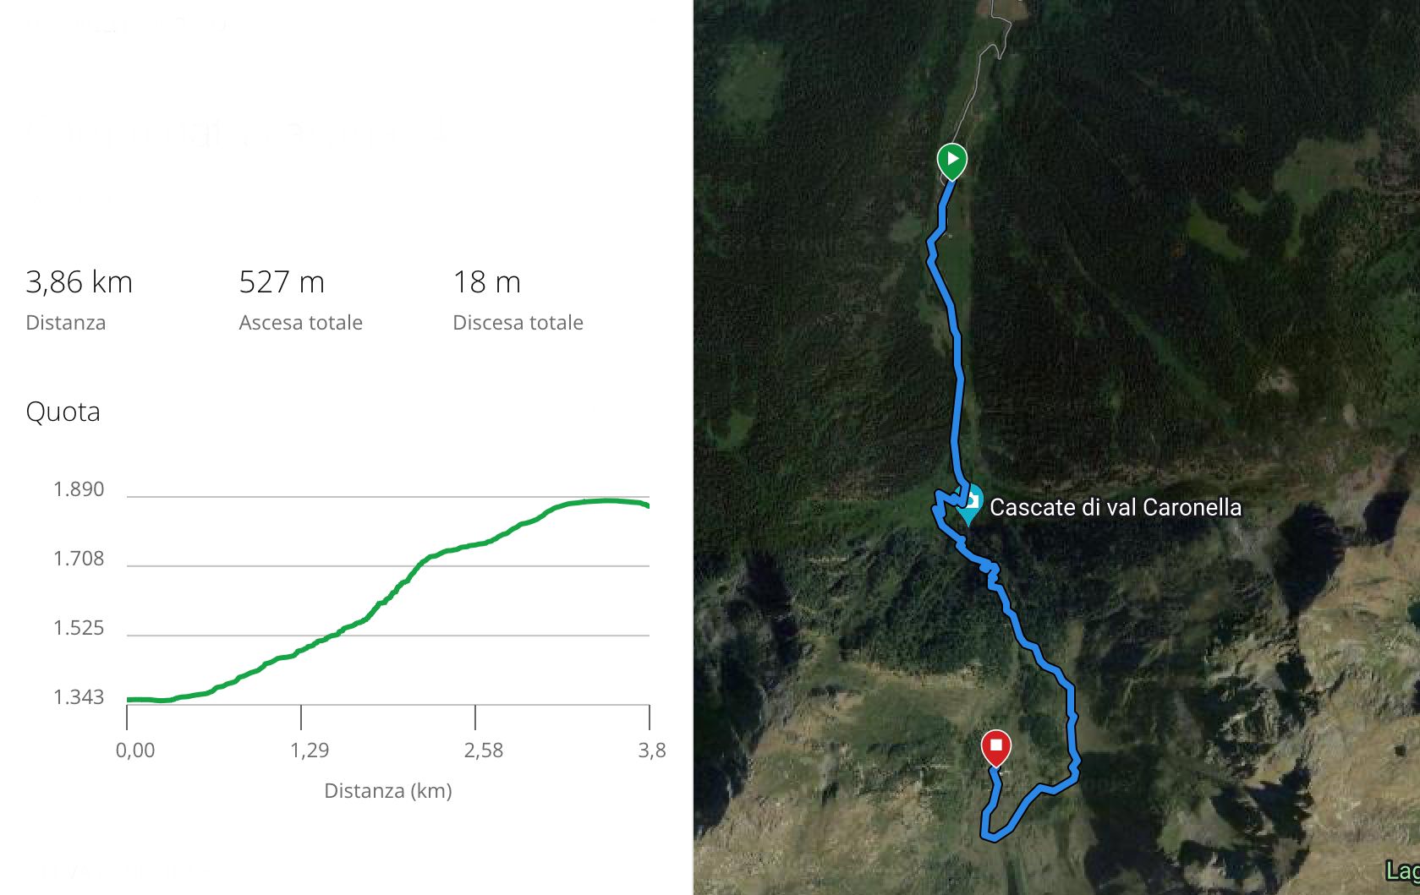Click the 1.708 elevation gridline label
This screenshot has height=895, width=1420.
pyautogui.click(x=79, y=559)
